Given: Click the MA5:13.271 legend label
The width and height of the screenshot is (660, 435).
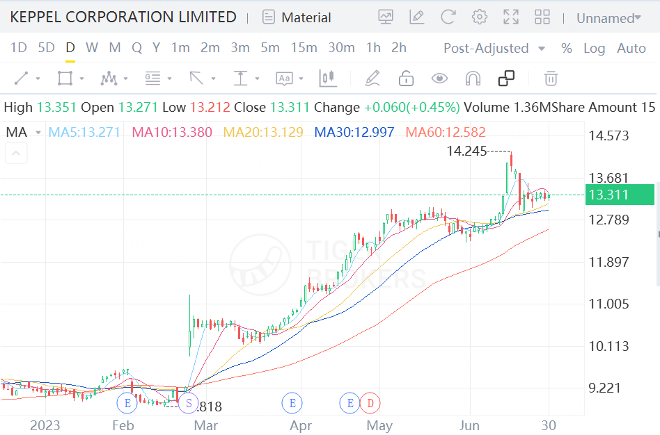Looking at the screenshot, I should [84, 133].
